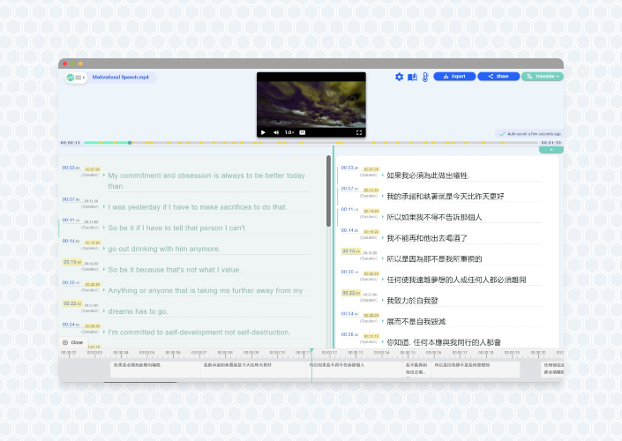Close the subtitle timeline panel
Image resolution: width=622 pixels, height=441 pixels.
pos(73,342)
